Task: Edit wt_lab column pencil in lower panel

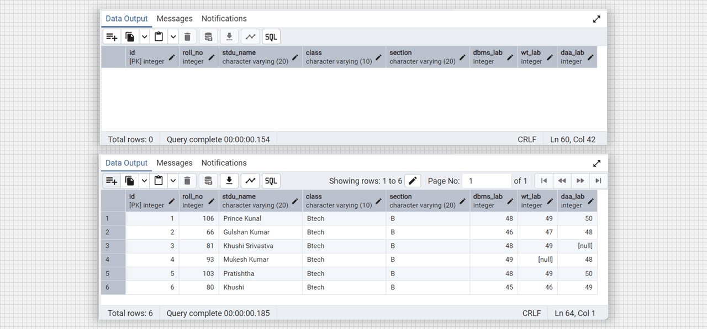Action: click(x=551, y=201)
